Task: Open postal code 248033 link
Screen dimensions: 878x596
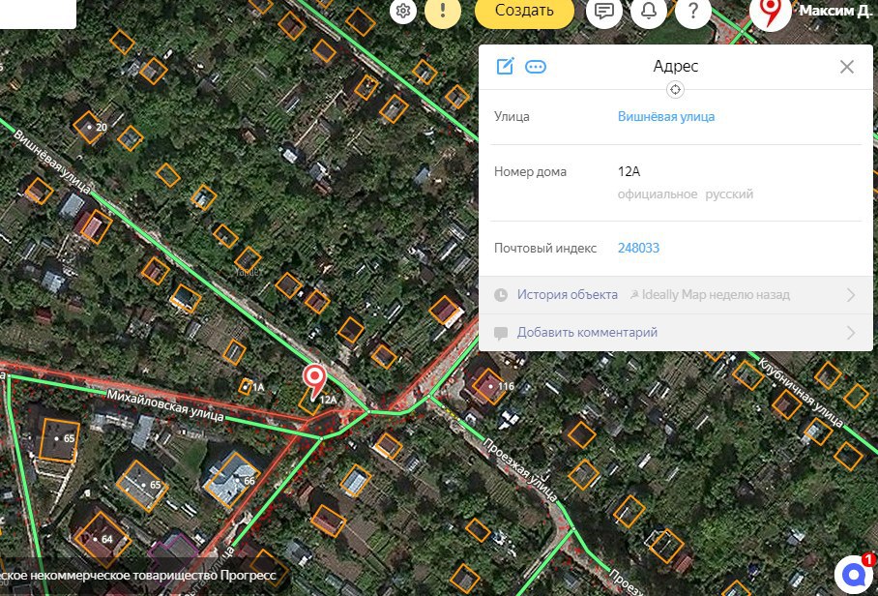Action: (x=638, y=248)
